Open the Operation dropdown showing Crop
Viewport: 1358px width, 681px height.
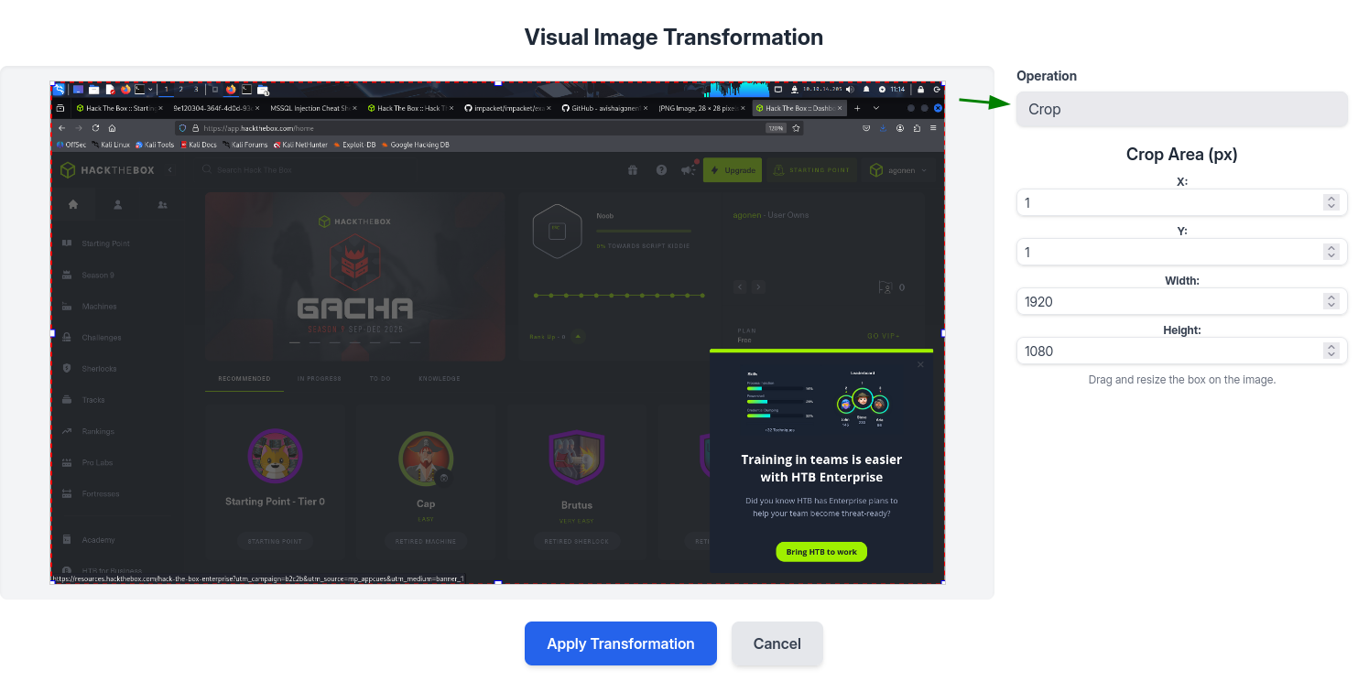pyautogui.click(x=1181, y=109)
